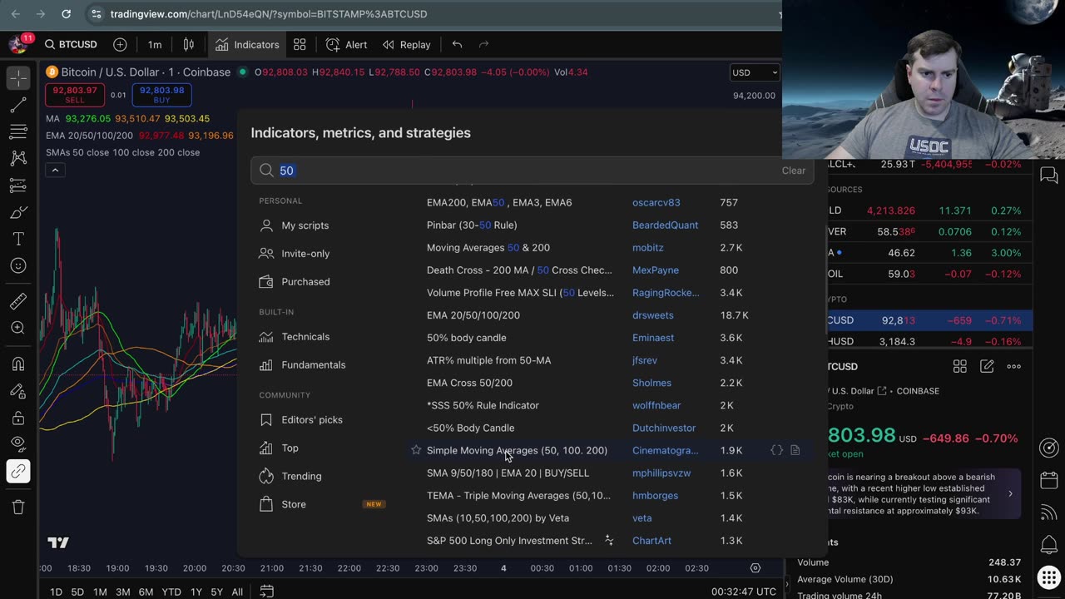Open the three-dot menu beside BTCUSD details

pyautogui.click(x=1013, y=366)
